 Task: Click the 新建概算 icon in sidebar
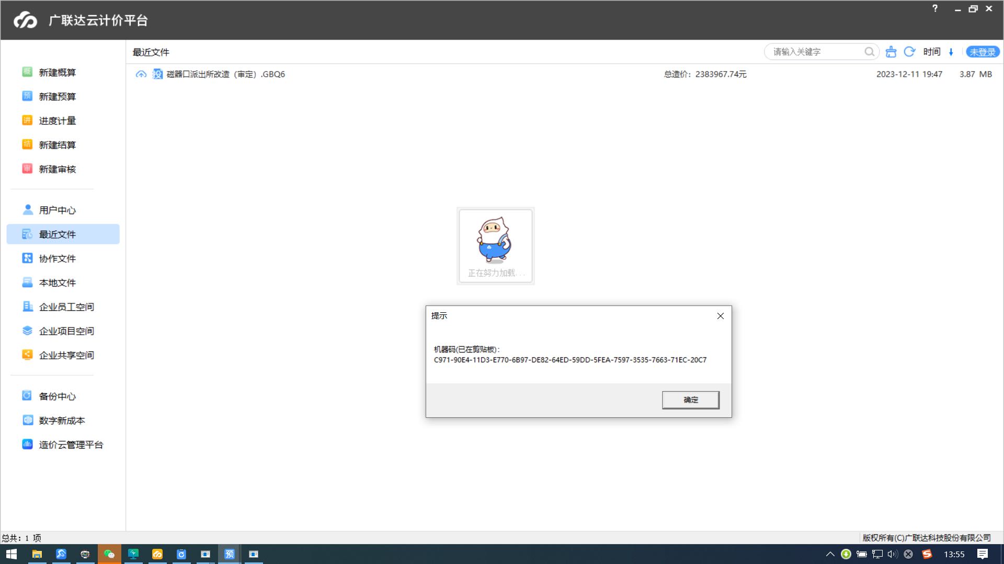pyautogui.click(x=27, y=72)
